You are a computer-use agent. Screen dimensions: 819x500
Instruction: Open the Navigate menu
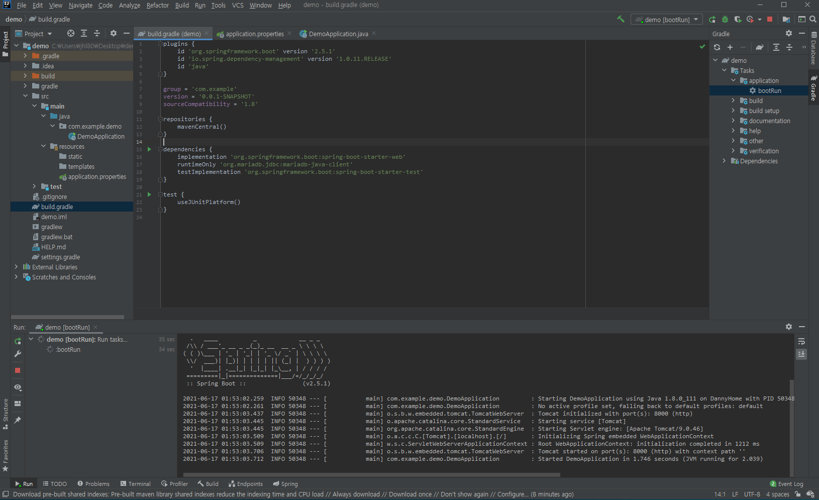[80, 5]
